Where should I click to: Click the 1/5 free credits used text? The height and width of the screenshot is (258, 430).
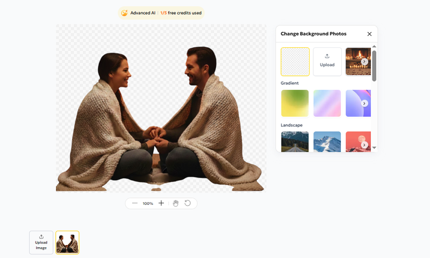coord(181,13)
